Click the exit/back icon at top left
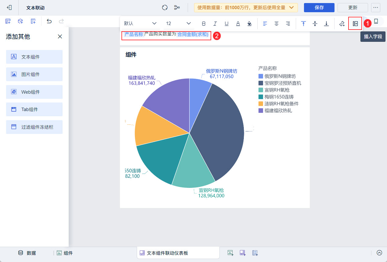The width and height of the screenshot is (387, 262). [x=9, y=8]
